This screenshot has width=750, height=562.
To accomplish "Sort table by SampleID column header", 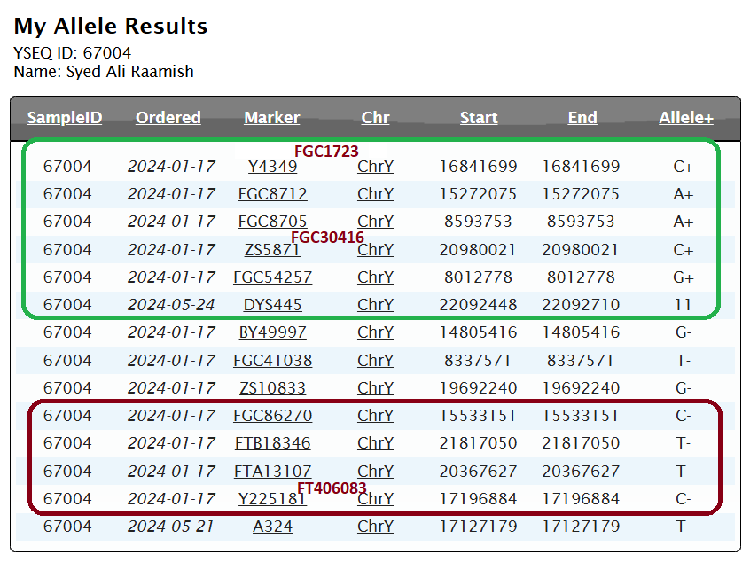I will tap(65, 118).
